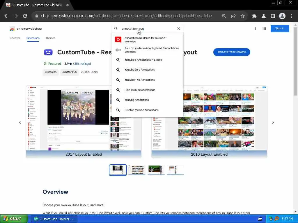Screen dimensions: 298x223
Task: Switch to the Themes tab
Action: [x=50, y=38]
